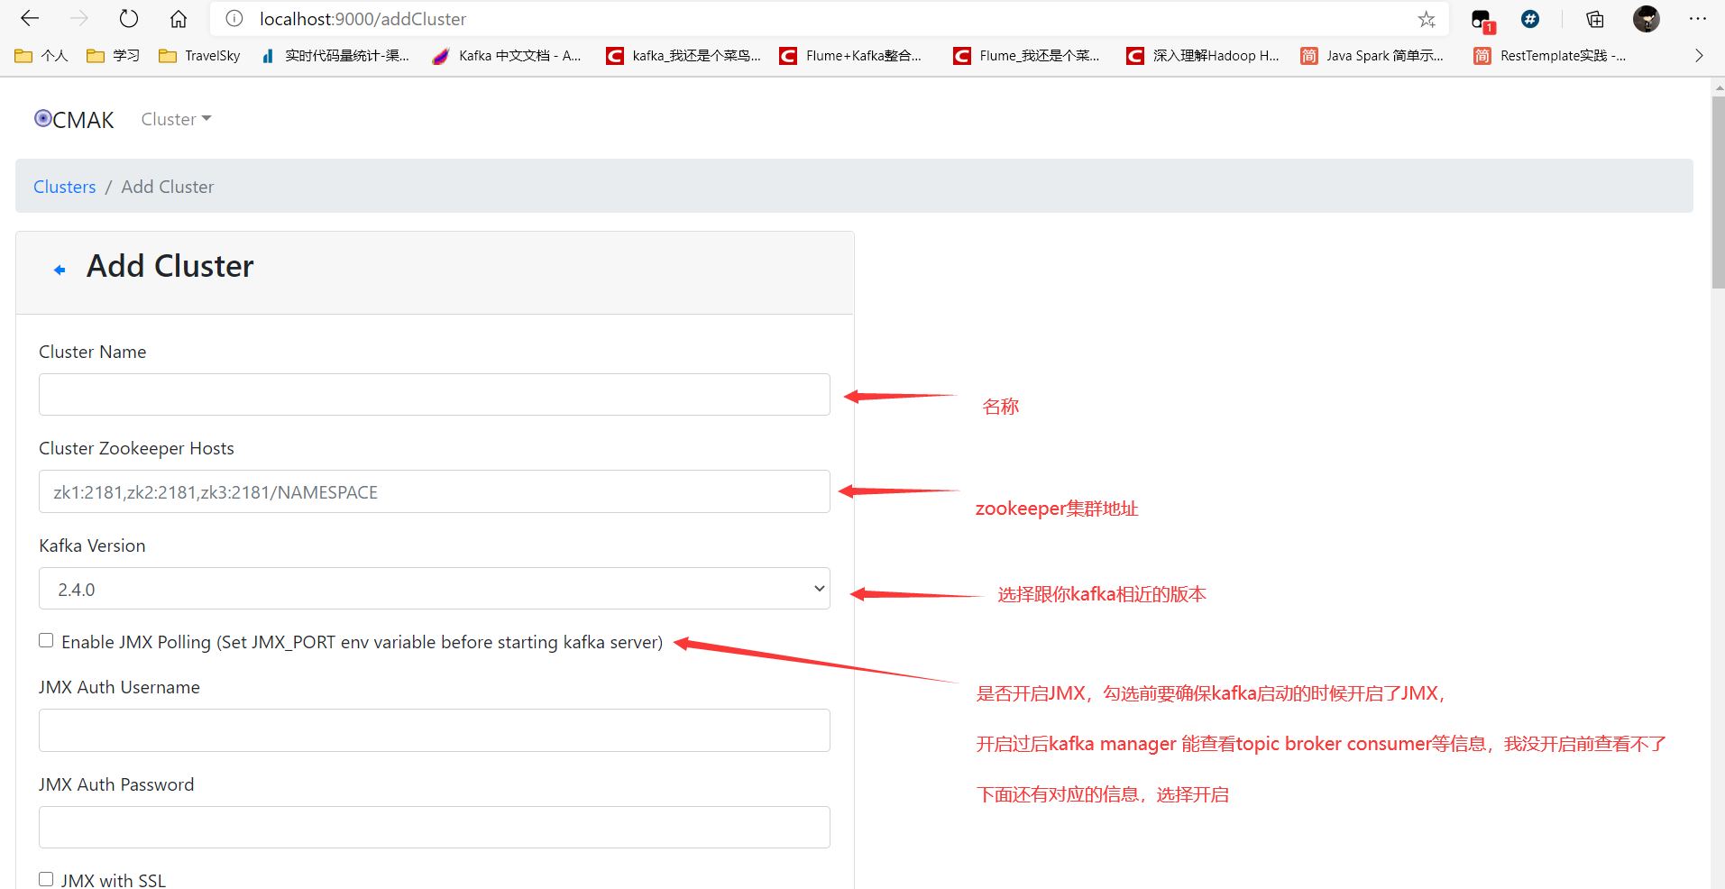This screenshot has width=1725, height=889.
Task: Open the Kafka 中文文档 bookmark
Action: (507, 56)
